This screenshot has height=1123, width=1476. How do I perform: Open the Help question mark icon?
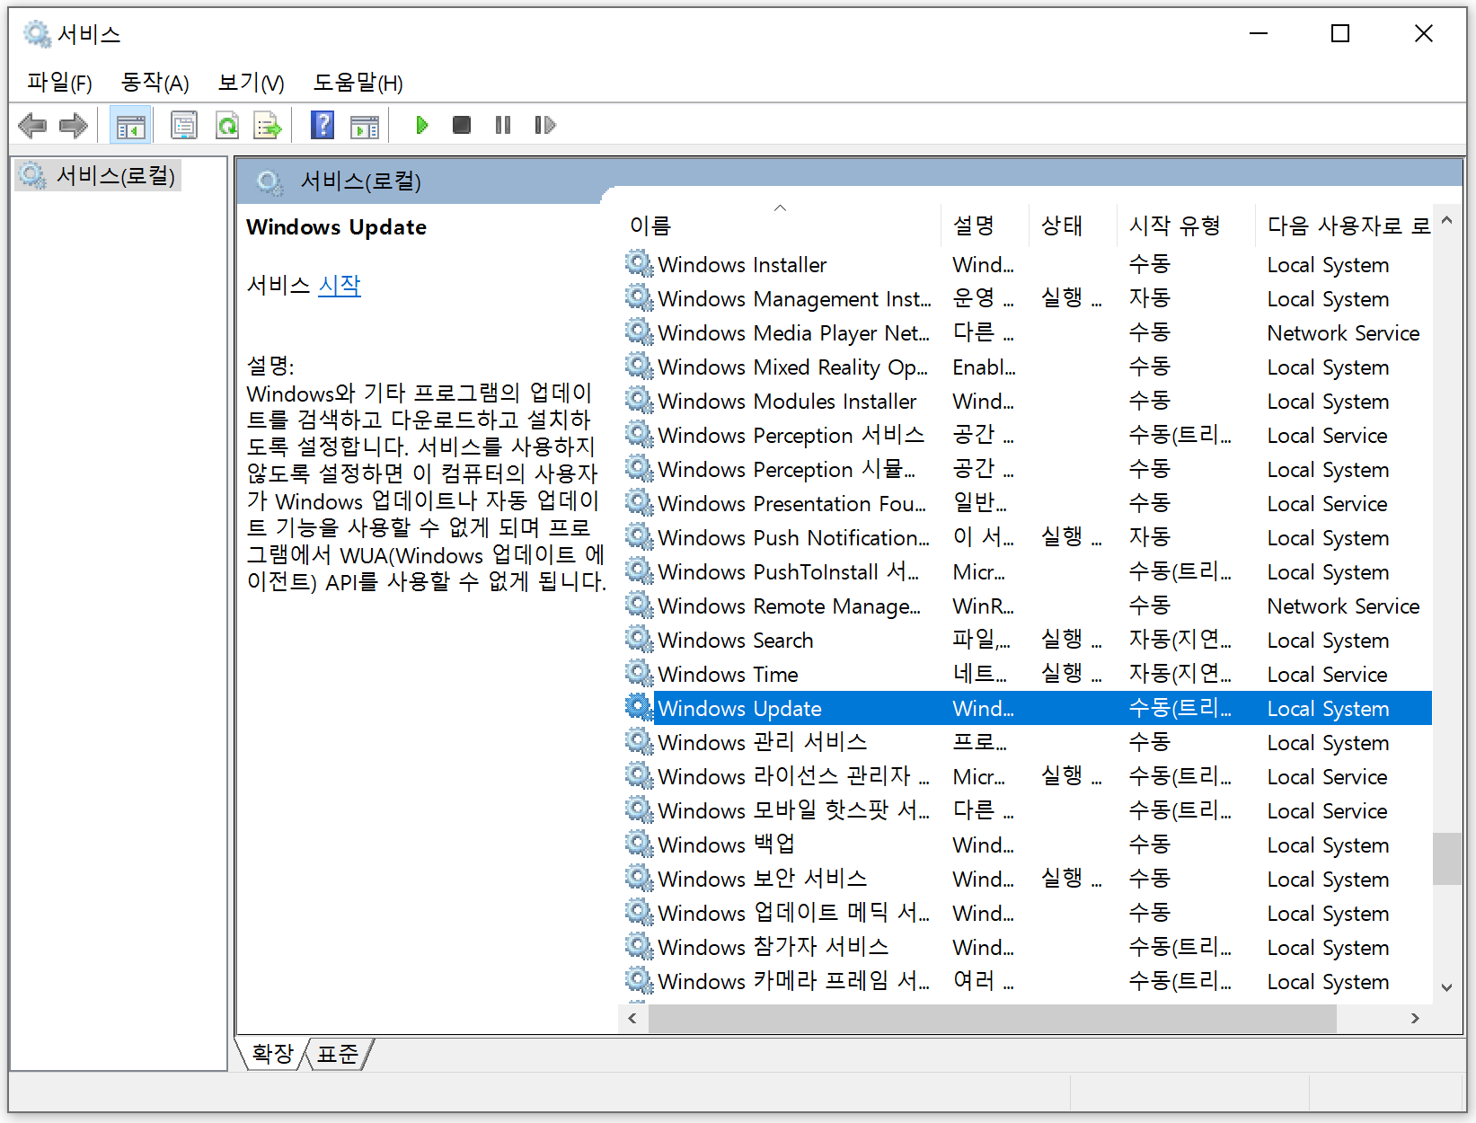point(322,125)
